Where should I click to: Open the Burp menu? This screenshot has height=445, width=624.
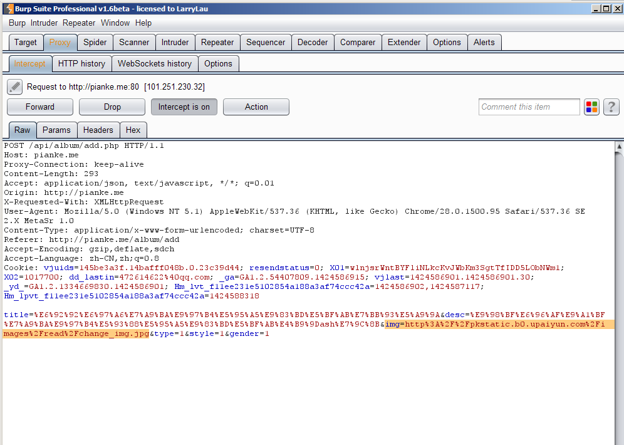[x=17, y=23]
